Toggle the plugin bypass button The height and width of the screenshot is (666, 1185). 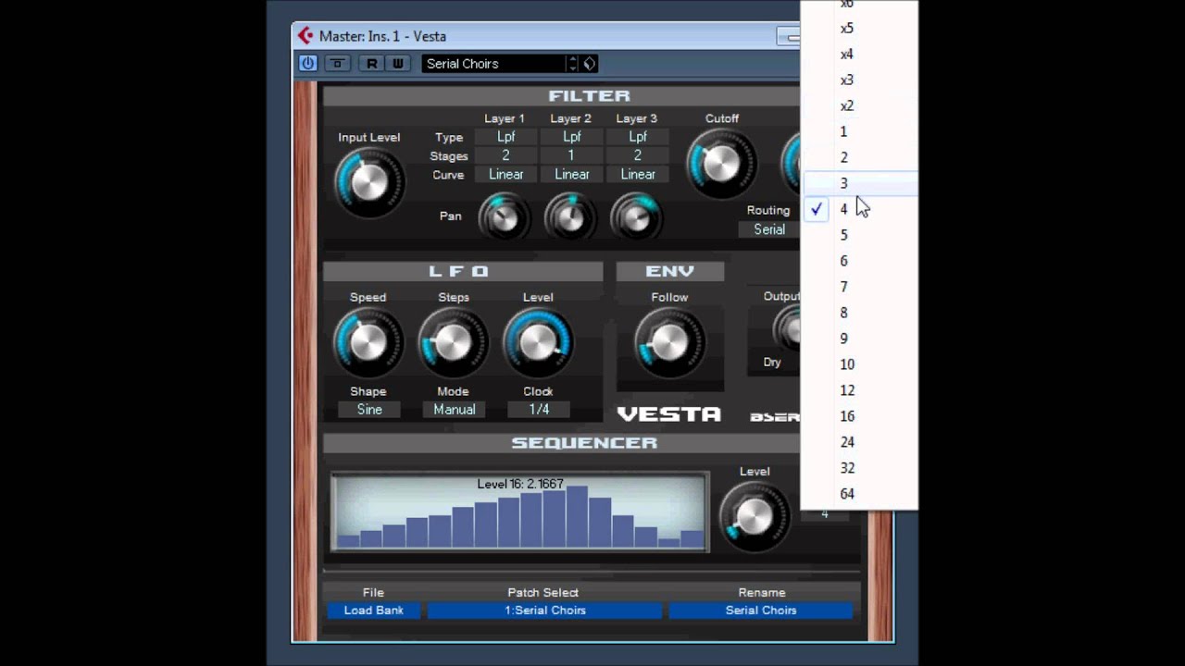[x=337, y=63]
